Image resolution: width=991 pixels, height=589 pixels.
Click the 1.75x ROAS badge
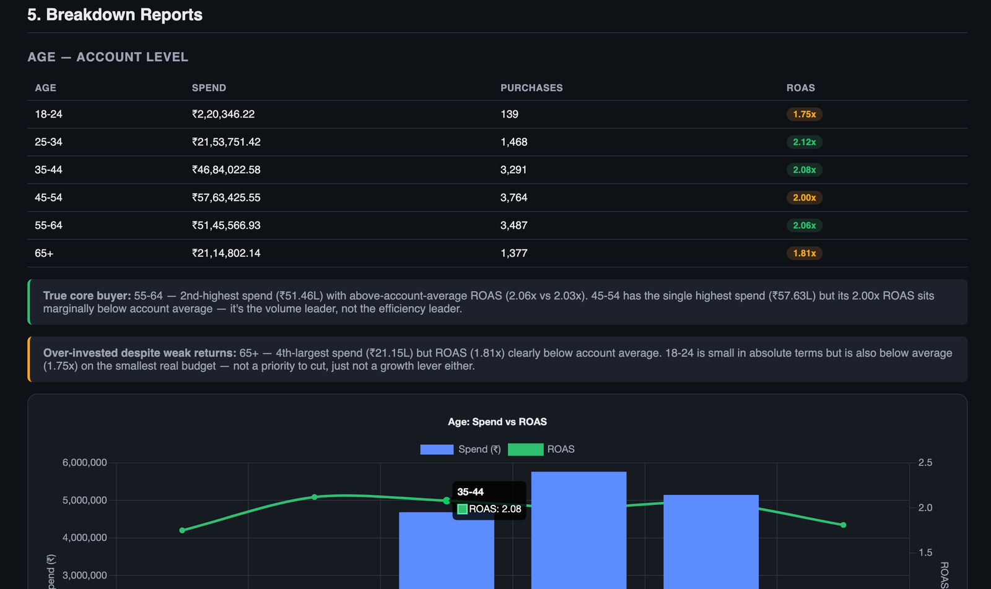805,114
